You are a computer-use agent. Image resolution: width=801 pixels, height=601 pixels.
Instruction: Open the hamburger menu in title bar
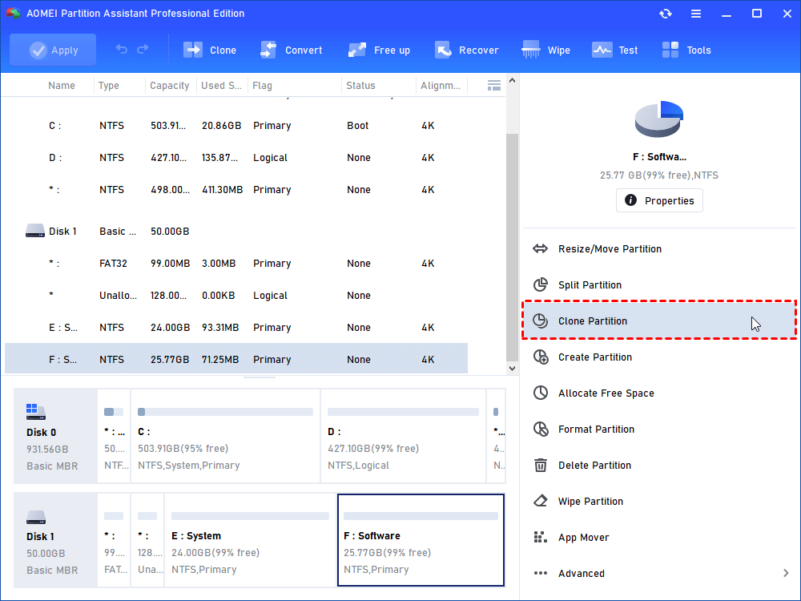(696, 14)
